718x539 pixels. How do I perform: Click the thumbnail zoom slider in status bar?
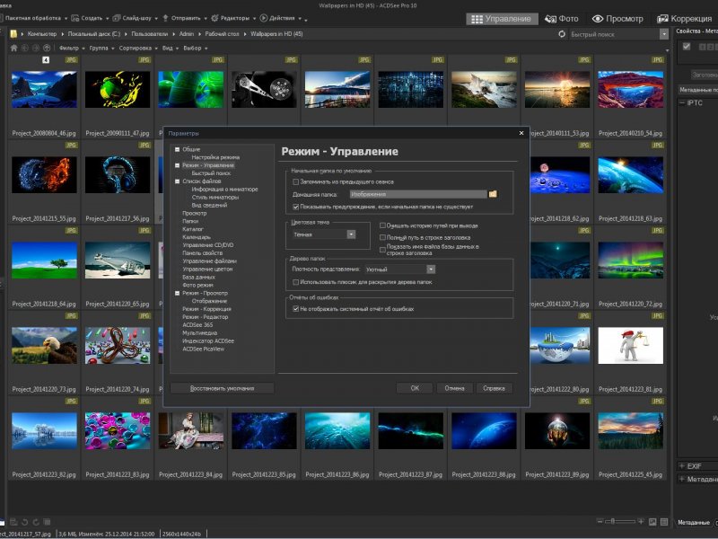click(620, 521)
